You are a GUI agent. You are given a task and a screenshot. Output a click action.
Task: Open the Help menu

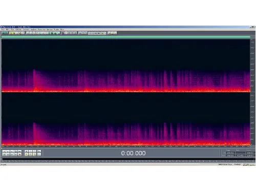pos(62,30)
